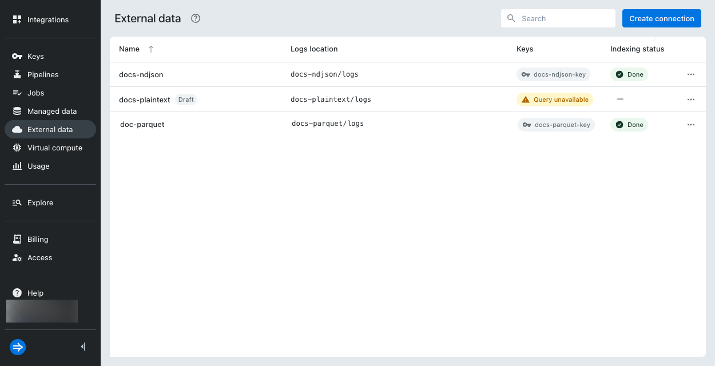
Task: Open Virtual compute
Action: click(x=50, y=148)
